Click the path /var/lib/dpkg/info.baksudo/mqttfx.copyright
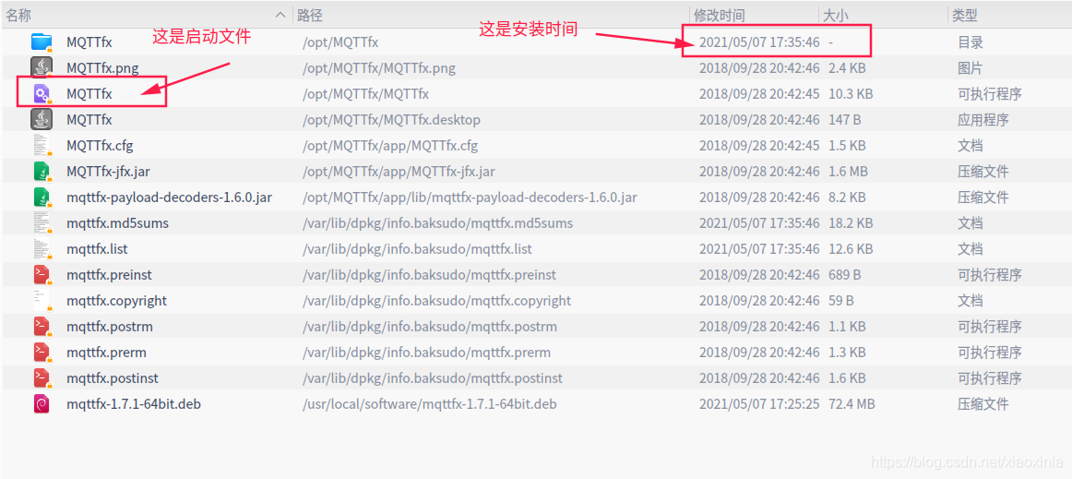Viewport: 1072px width, 479px height. click(437, 300)
